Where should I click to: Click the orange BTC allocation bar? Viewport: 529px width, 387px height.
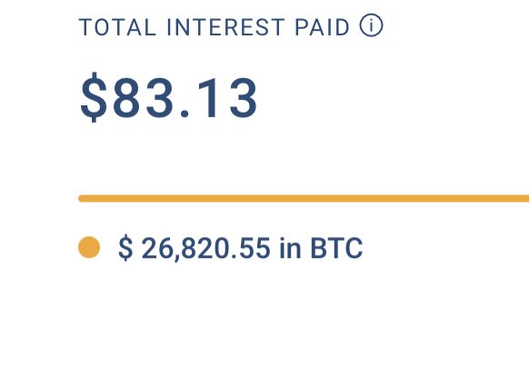click(304, 199)
